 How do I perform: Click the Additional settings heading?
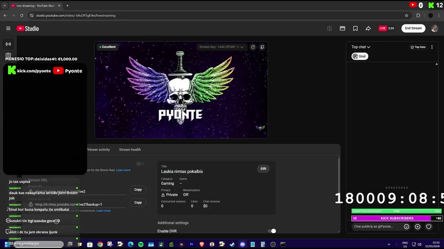point(173,223)
